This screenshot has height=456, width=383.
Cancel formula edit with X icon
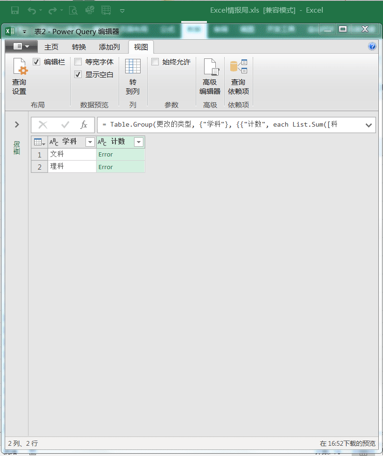pos(43,125)
